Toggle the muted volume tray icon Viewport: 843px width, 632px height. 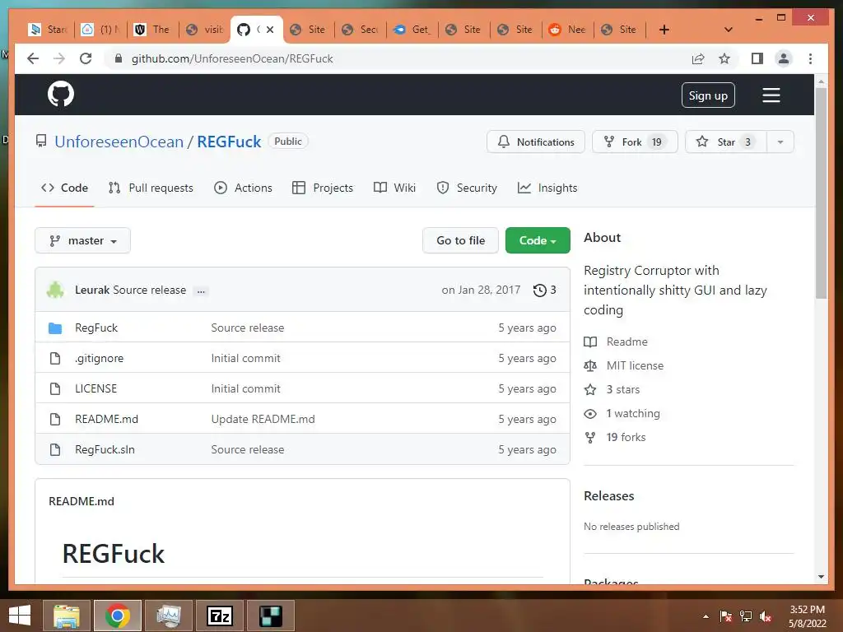pyautogui.click(x=766, y=616)
